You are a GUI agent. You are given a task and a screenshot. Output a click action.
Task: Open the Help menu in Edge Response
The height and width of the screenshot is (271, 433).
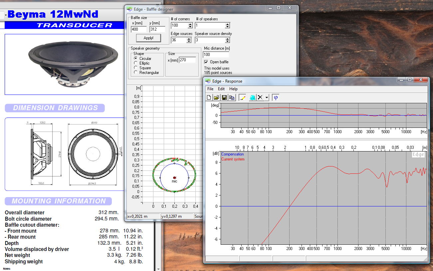(x=233, y=89)
